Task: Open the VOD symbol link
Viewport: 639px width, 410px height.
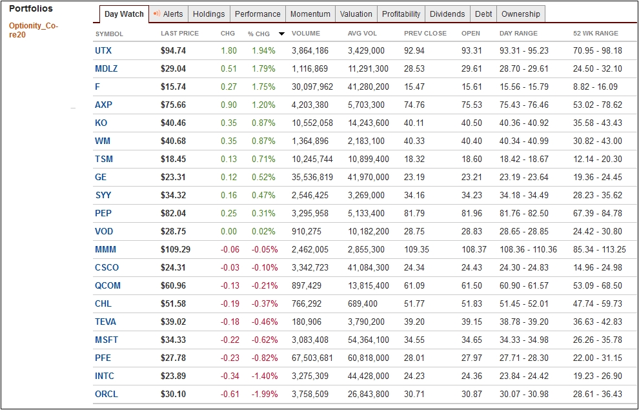Action: [104, 232]
